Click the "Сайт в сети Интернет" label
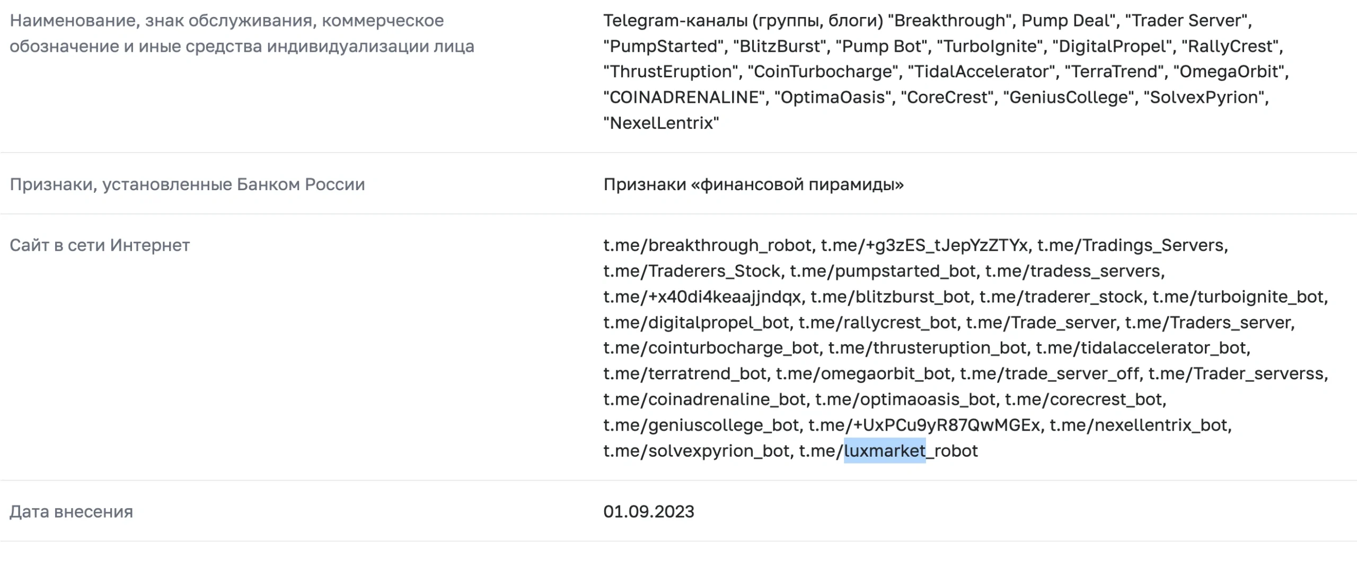1357x569 pixels. click(100, 245)
